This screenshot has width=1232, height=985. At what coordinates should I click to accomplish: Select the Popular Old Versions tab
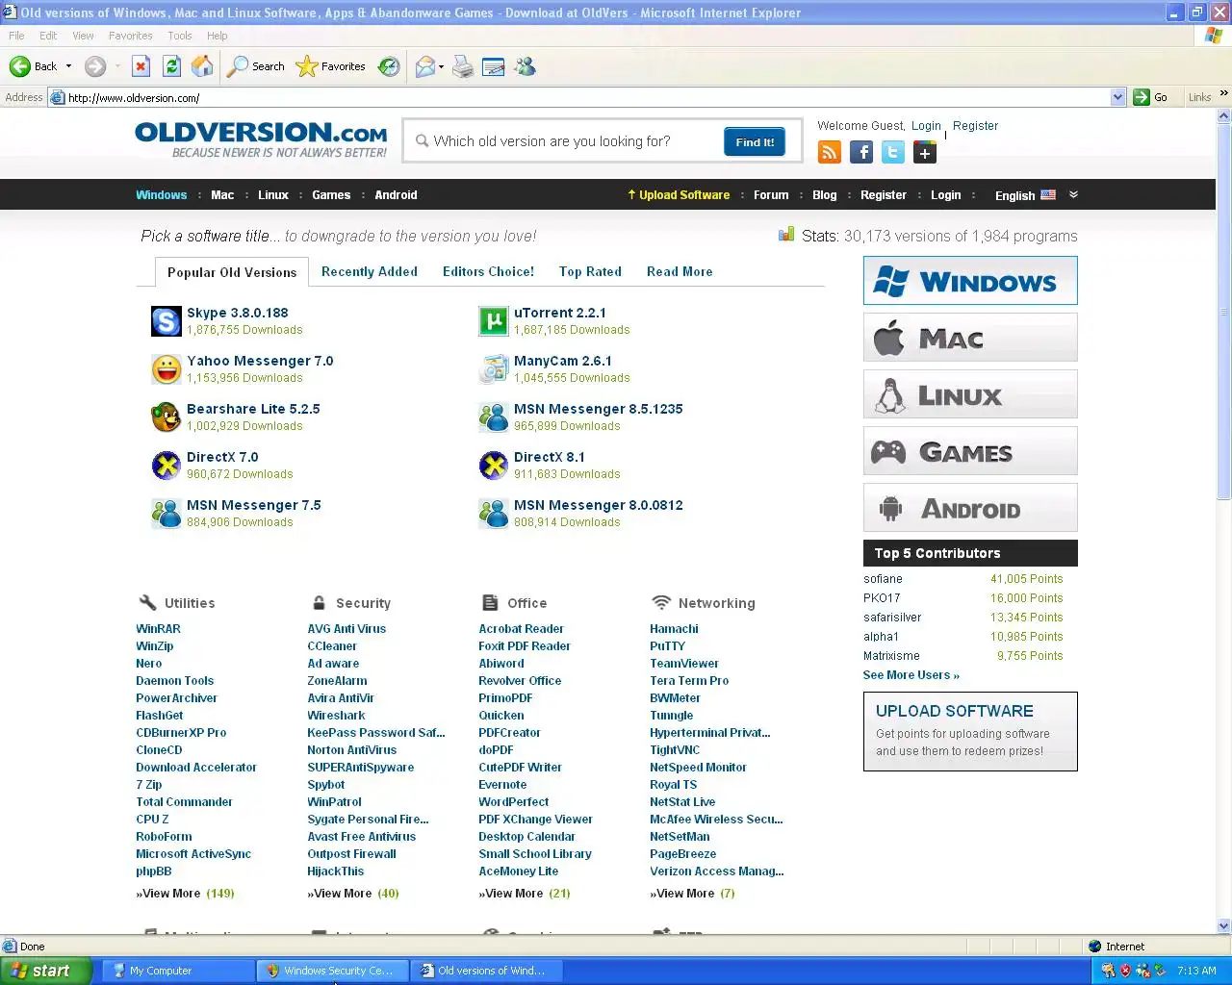pos(232,272)
